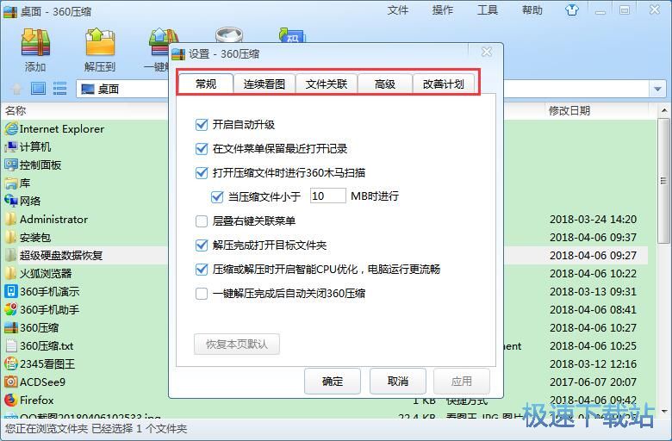672x441 pixels.
Task: Expand the address bar dropdown arrow
Action: coord(657,89)
